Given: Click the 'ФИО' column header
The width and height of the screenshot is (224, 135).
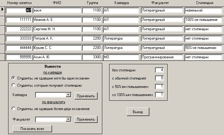Looking at the screenshot, I should pos(57,3).
